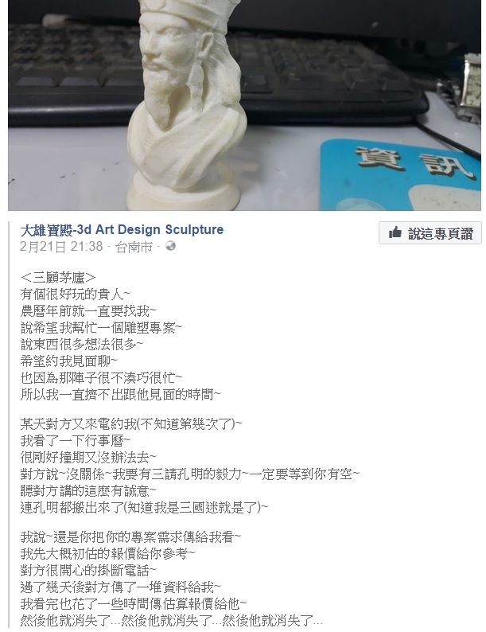Open the 台南市 location link
486x632 pixels.
click(x=134, y=247)
